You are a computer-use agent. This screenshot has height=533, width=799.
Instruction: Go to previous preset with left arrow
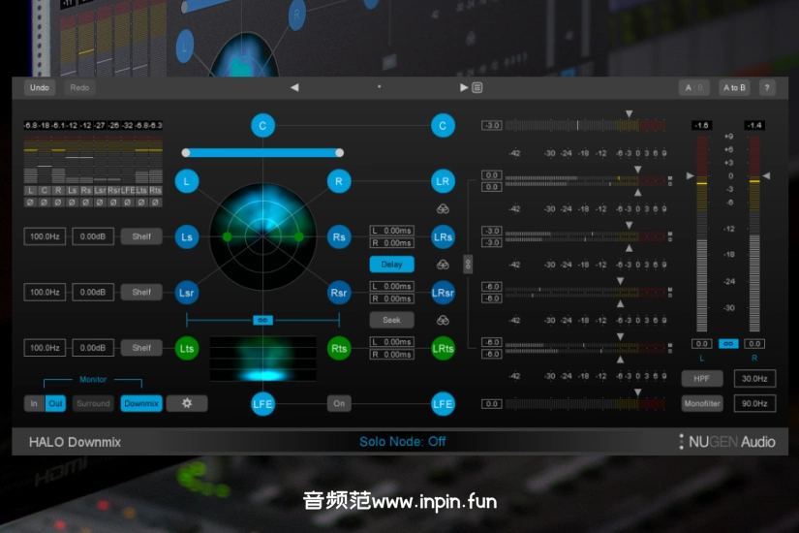pos(294,87)
